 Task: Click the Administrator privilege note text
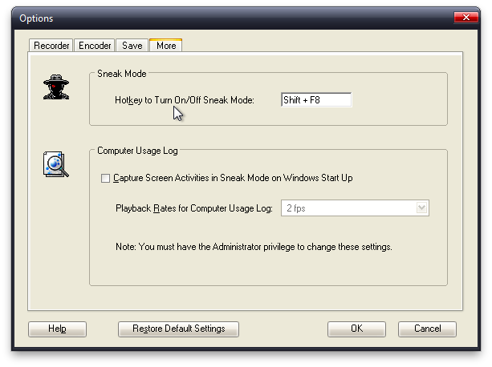tap(254, 247)
